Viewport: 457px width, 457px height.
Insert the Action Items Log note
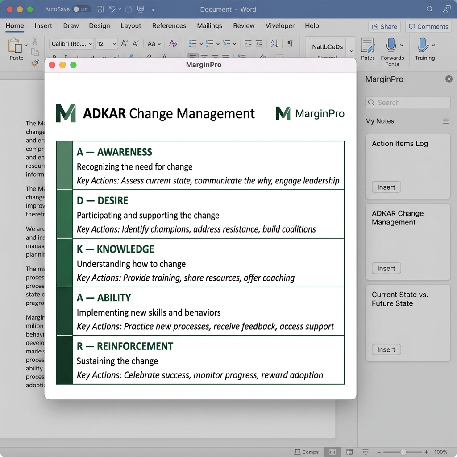386,187
